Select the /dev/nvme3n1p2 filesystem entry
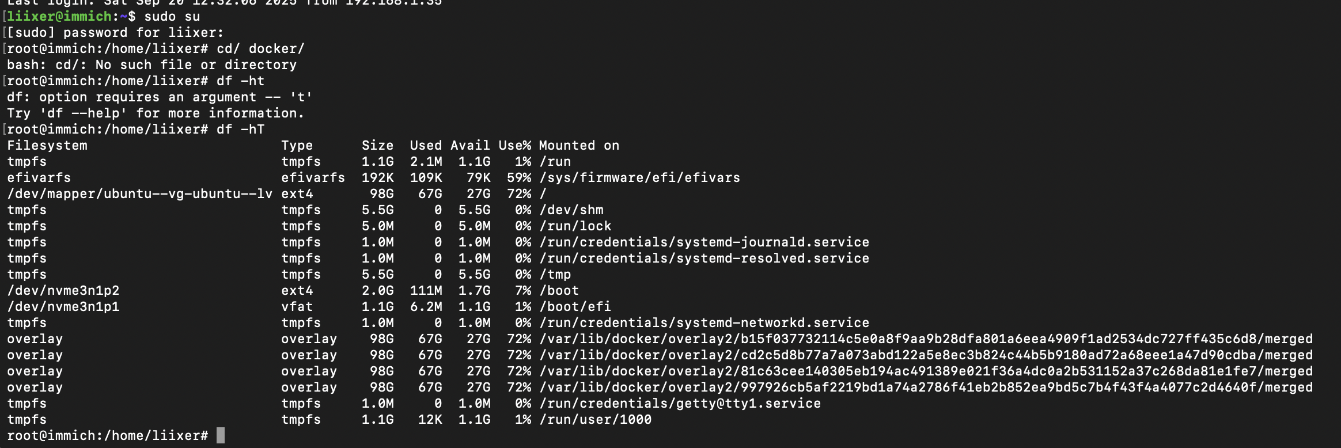The width and height of the screenshot is (1341, 448). coord(63,290)
